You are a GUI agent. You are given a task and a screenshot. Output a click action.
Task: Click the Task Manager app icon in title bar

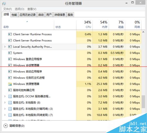click(4, 4)
